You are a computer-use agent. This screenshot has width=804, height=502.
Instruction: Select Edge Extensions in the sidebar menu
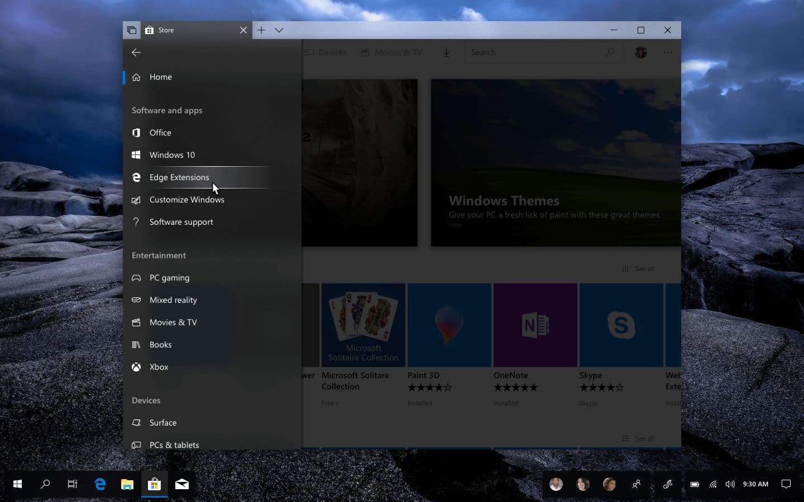pyautogui.click(x=179, y=177)
